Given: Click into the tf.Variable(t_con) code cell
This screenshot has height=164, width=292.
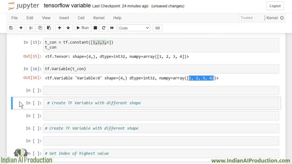Looking at the screenshot, I should 161,69.
